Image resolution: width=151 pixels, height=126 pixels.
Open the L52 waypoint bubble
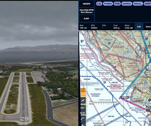[x=99, y=4]
